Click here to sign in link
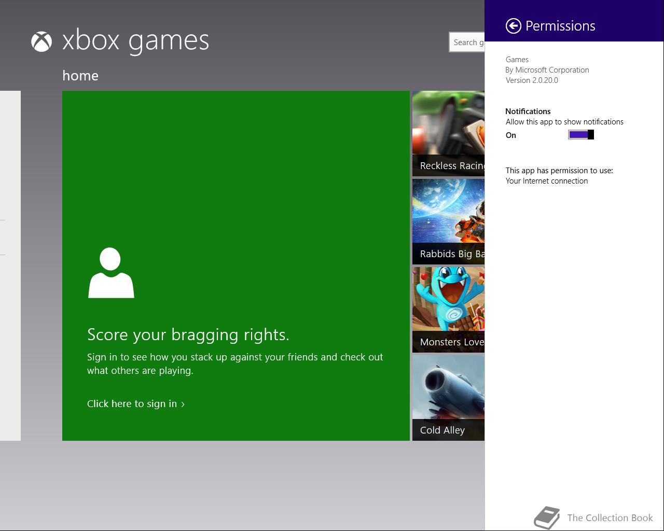The height and width of the screenshot is (531, 664). pos(136,404)
